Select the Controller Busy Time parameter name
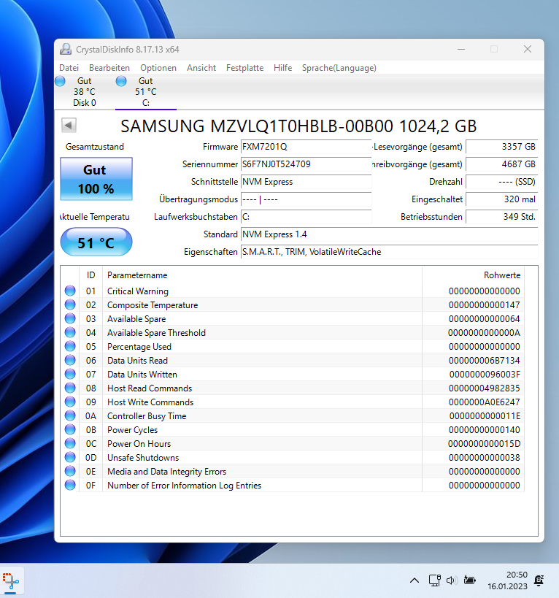This screenshot has width=559, height=598. click(x=147, y=415)
